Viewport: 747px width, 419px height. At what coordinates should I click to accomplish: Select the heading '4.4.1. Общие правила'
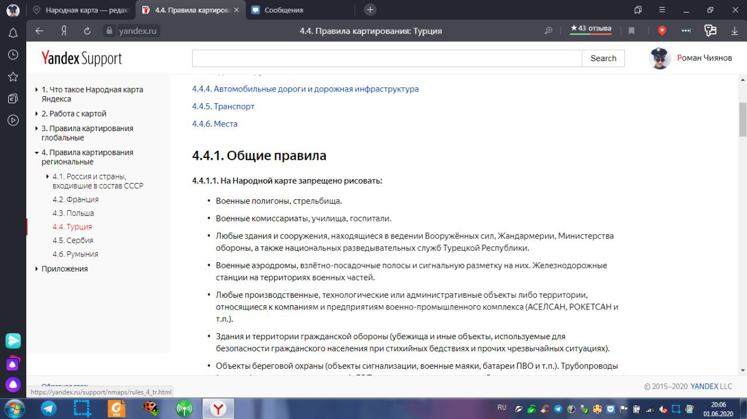tap(259, 156)
